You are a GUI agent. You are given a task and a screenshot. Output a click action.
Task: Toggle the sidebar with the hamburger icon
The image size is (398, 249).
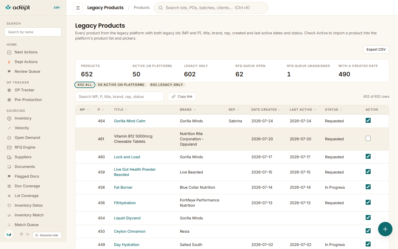[x=78, y=8]
